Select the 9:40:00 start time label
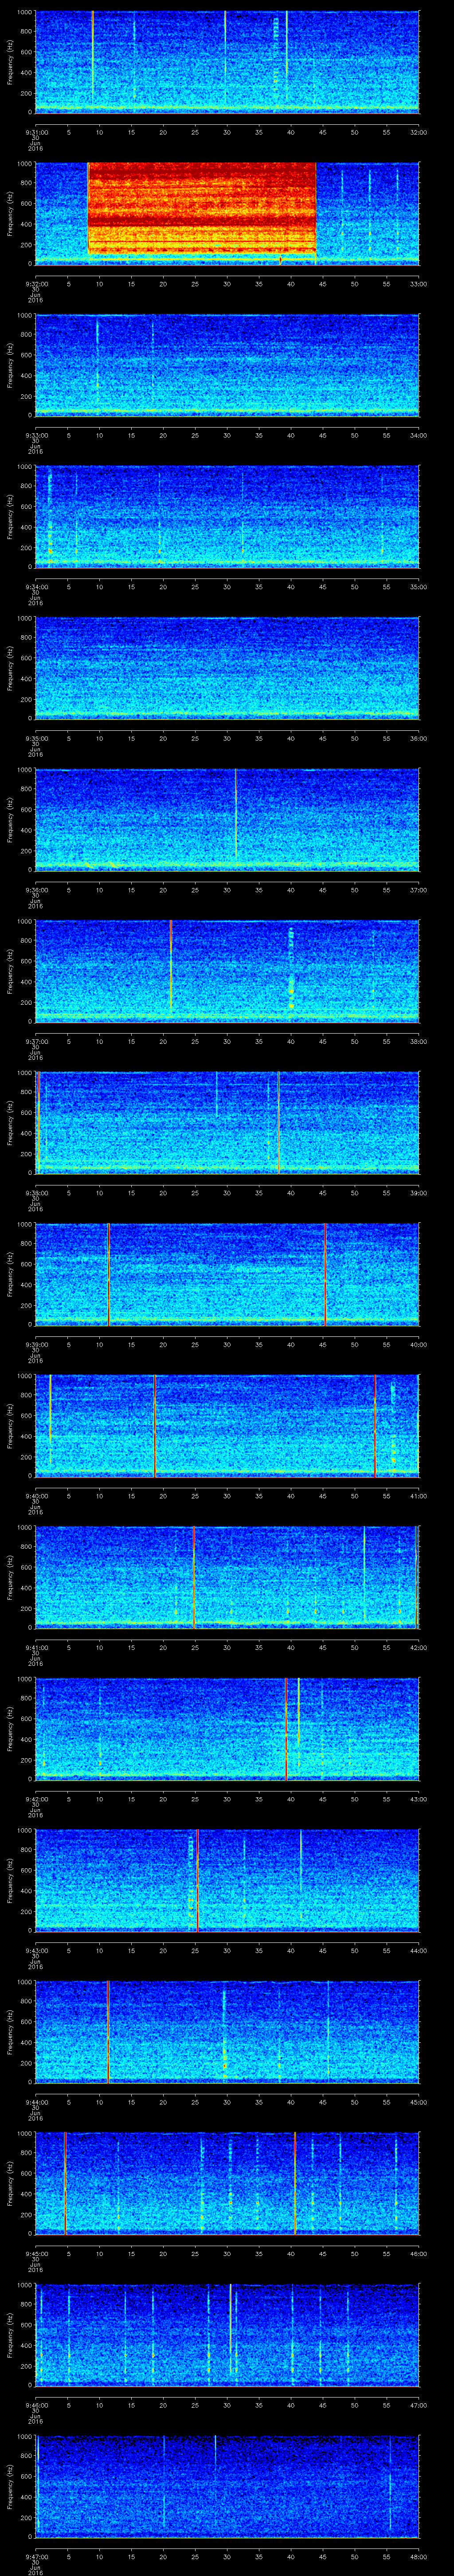The width and height of the screenshot is (454, 2576). [x=36, y=1496]
